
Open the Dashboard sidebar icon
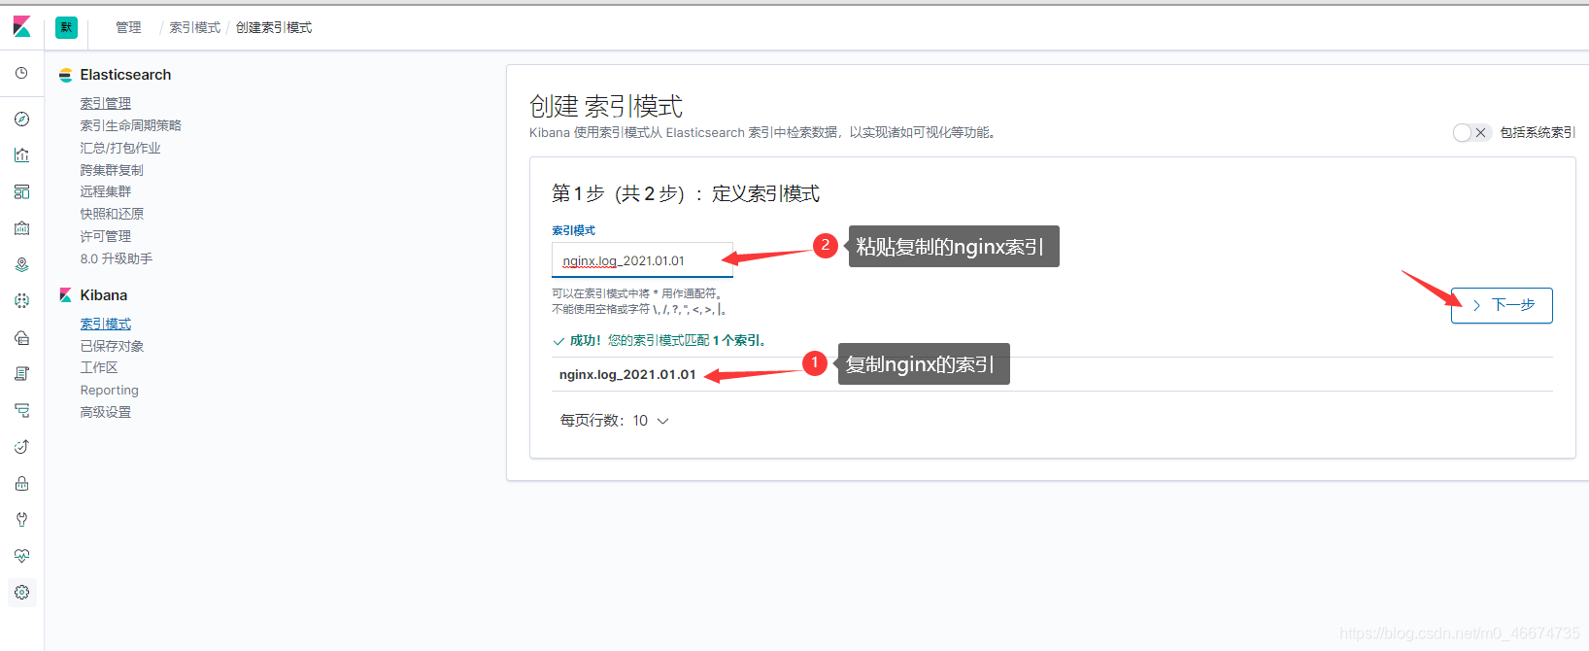pyautogui.click(x=21, y=191)
